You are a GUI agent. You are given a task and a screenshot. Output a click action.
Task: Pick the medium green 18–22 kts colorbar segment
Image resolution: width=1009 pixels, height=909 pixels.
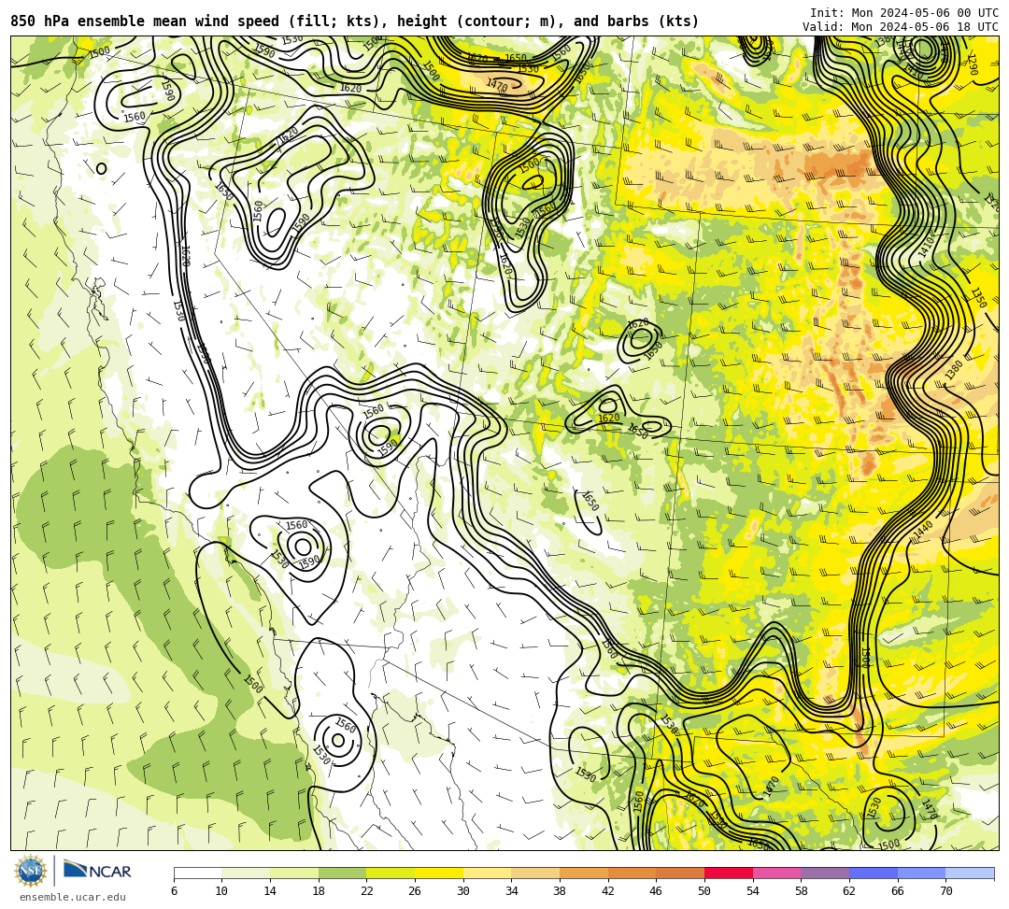coord(342,873)
